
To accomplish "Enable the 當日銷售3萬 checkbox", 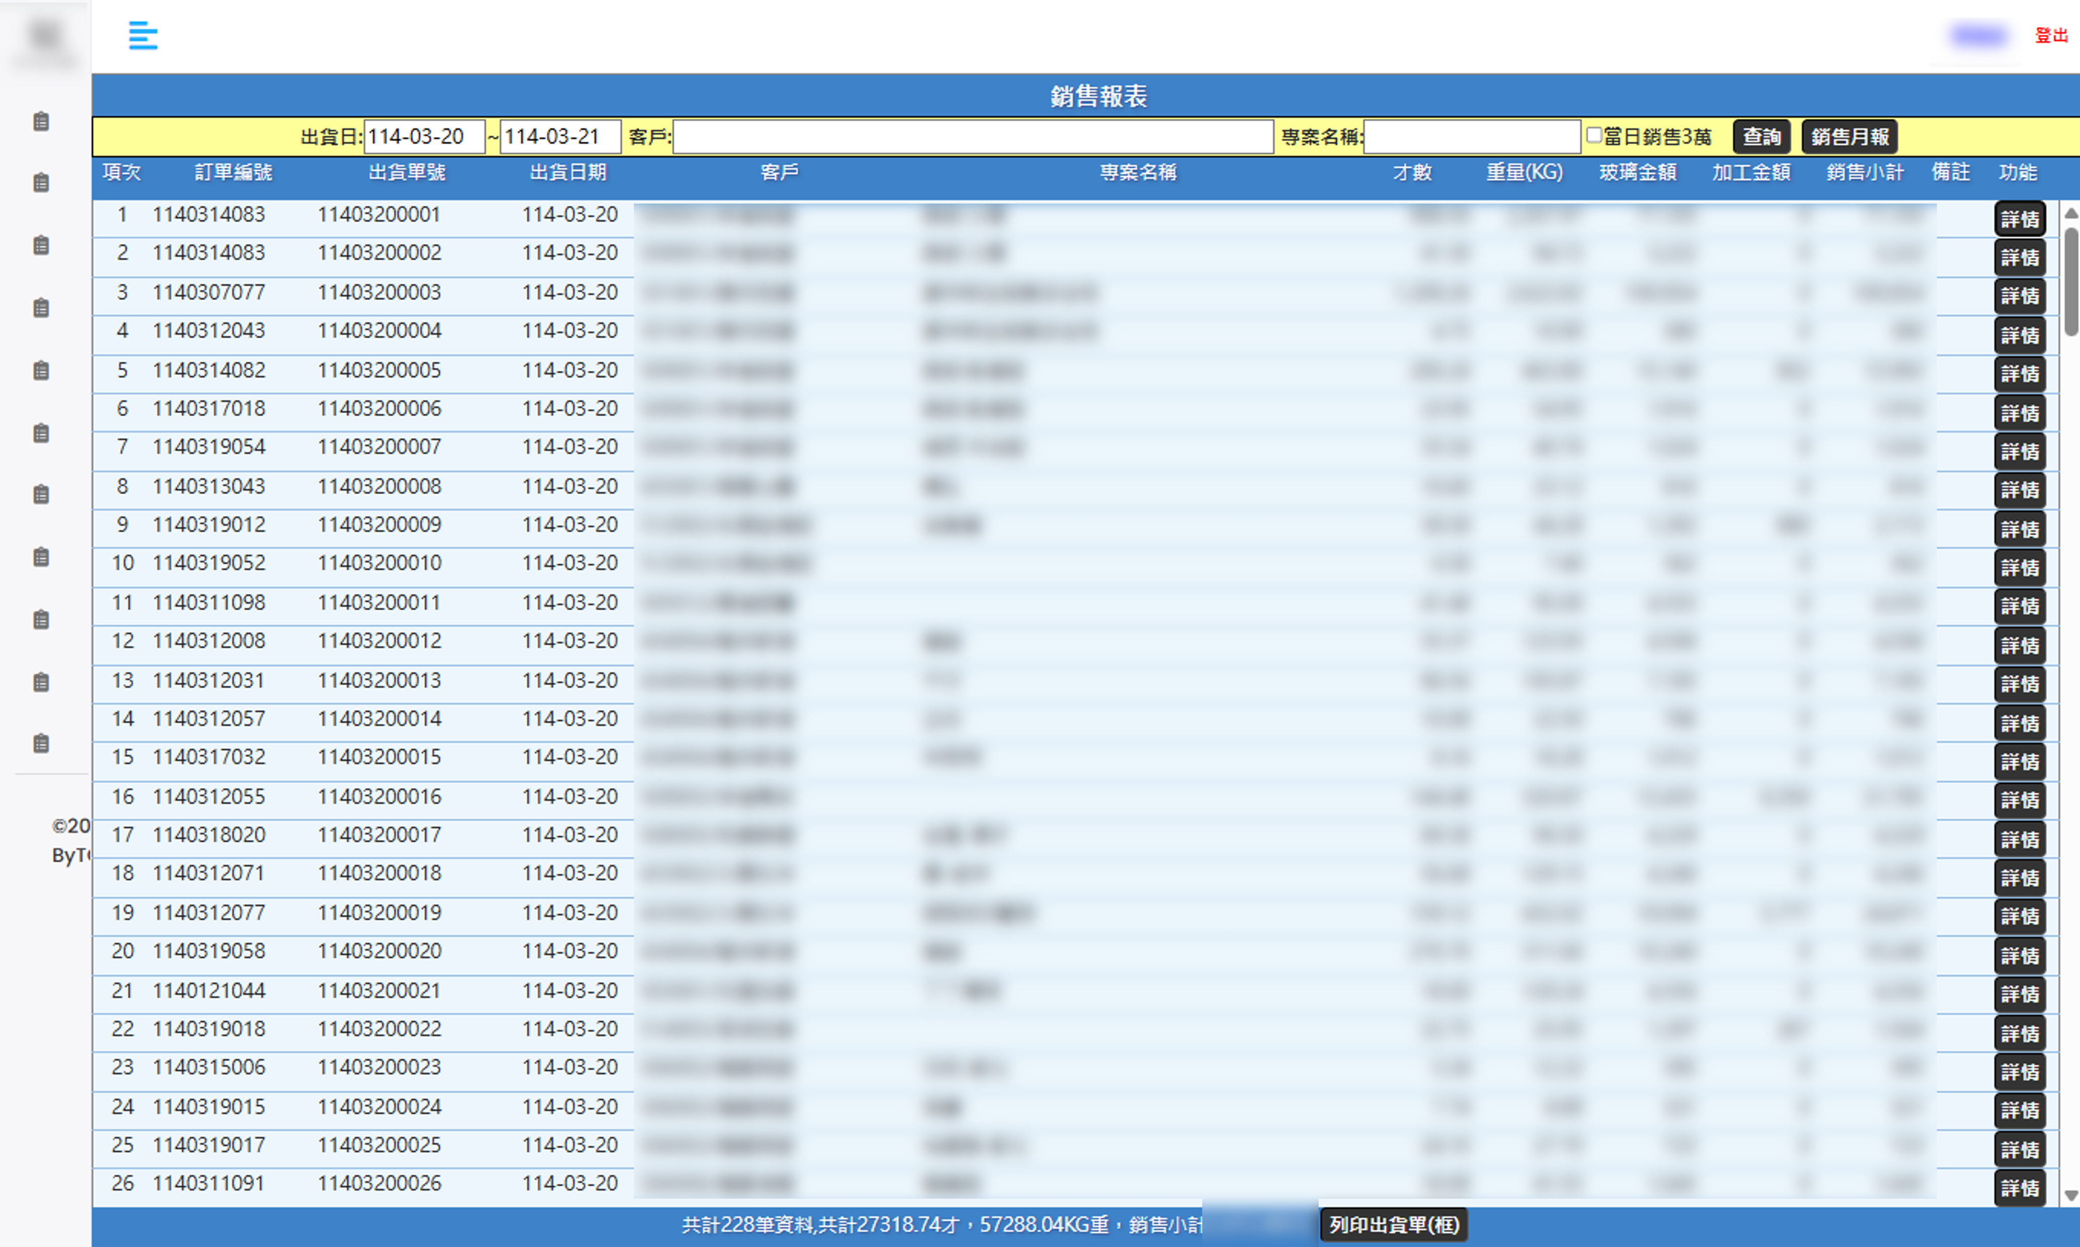I will pos(1593,136).
